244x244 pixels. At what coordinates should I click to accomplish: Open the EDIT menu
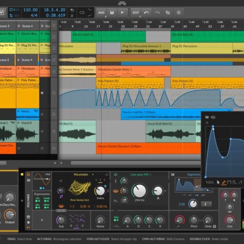coord(136,12)
